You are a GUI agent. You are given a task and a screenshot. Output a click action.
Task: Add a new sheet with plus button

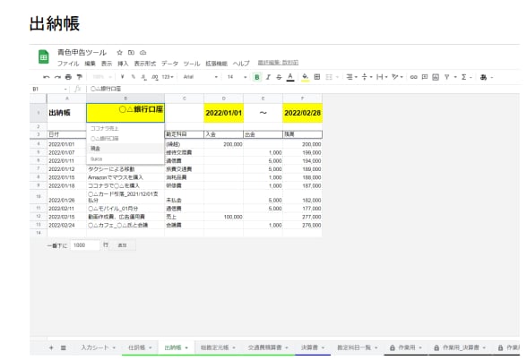[51, 347]
